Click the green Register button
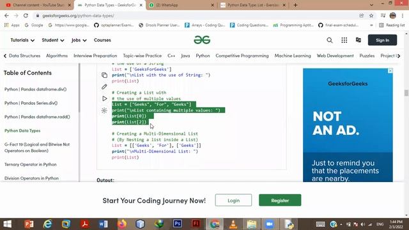Screen dimensions: 409x230 point(280,200)
